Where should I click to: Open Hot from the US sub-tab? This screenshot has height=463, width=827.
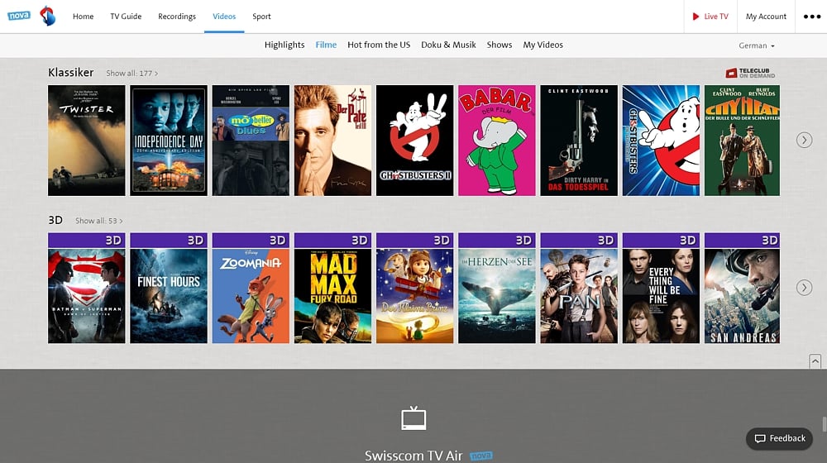point(379,45)
